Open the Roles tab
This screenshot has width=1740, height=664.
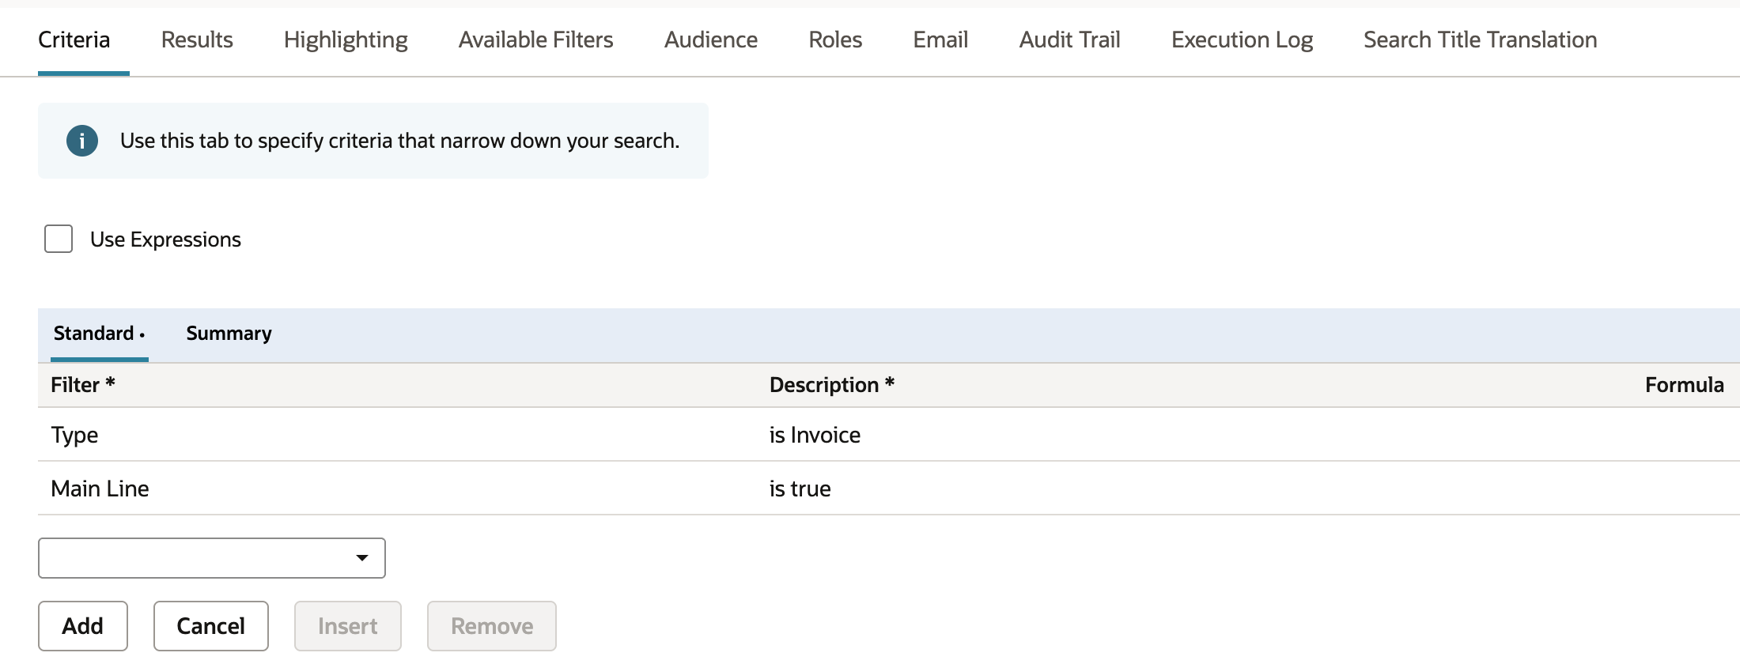coord(835,40)
